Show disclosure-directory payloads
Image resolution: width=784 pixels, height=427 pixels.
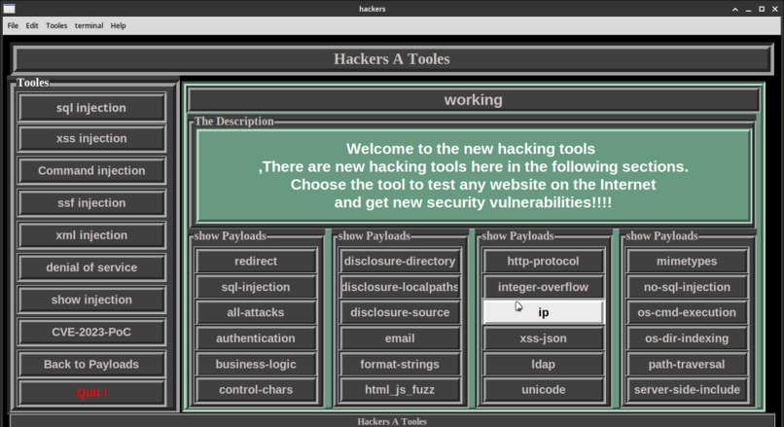[x=400, y=261]
